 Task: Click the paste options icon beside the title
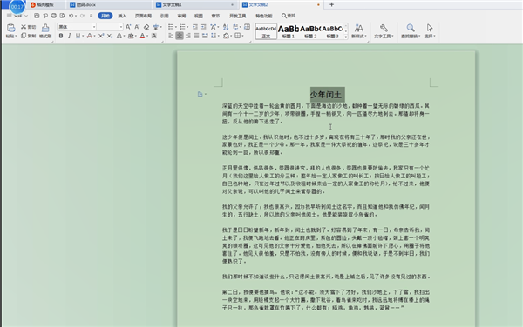(200, 94)
